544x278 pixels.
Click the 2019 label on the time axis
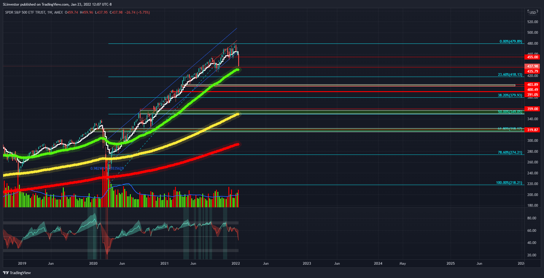click(x=22, y=263)
